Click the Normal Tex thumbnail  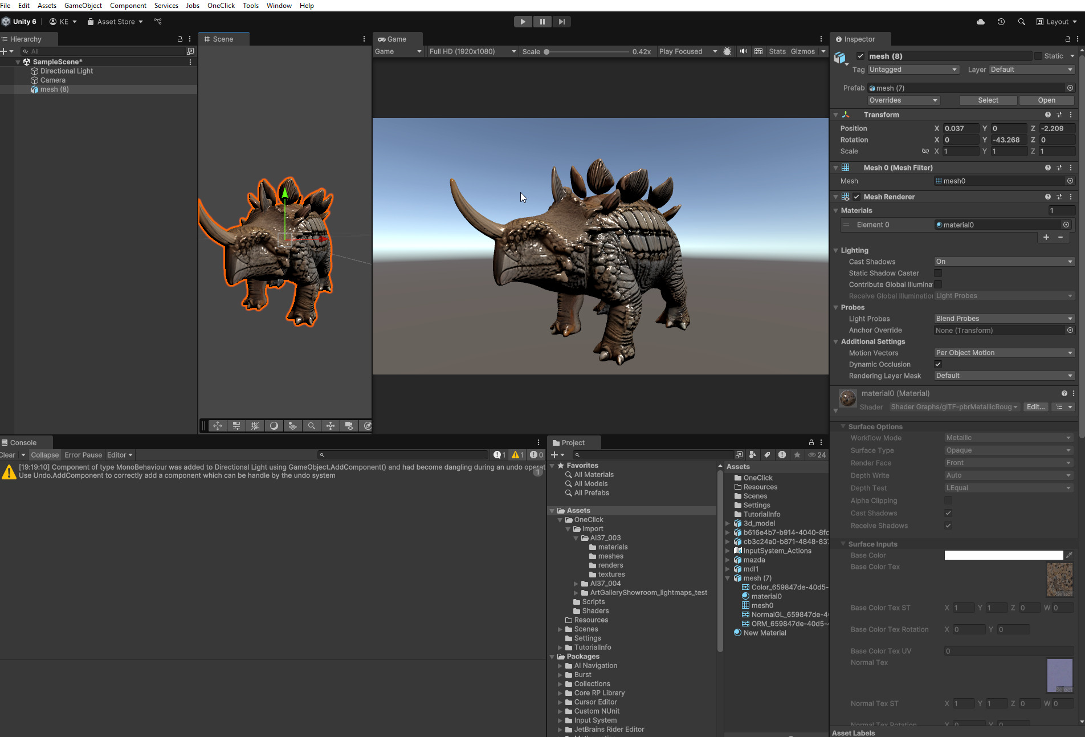coord(1060,675)
